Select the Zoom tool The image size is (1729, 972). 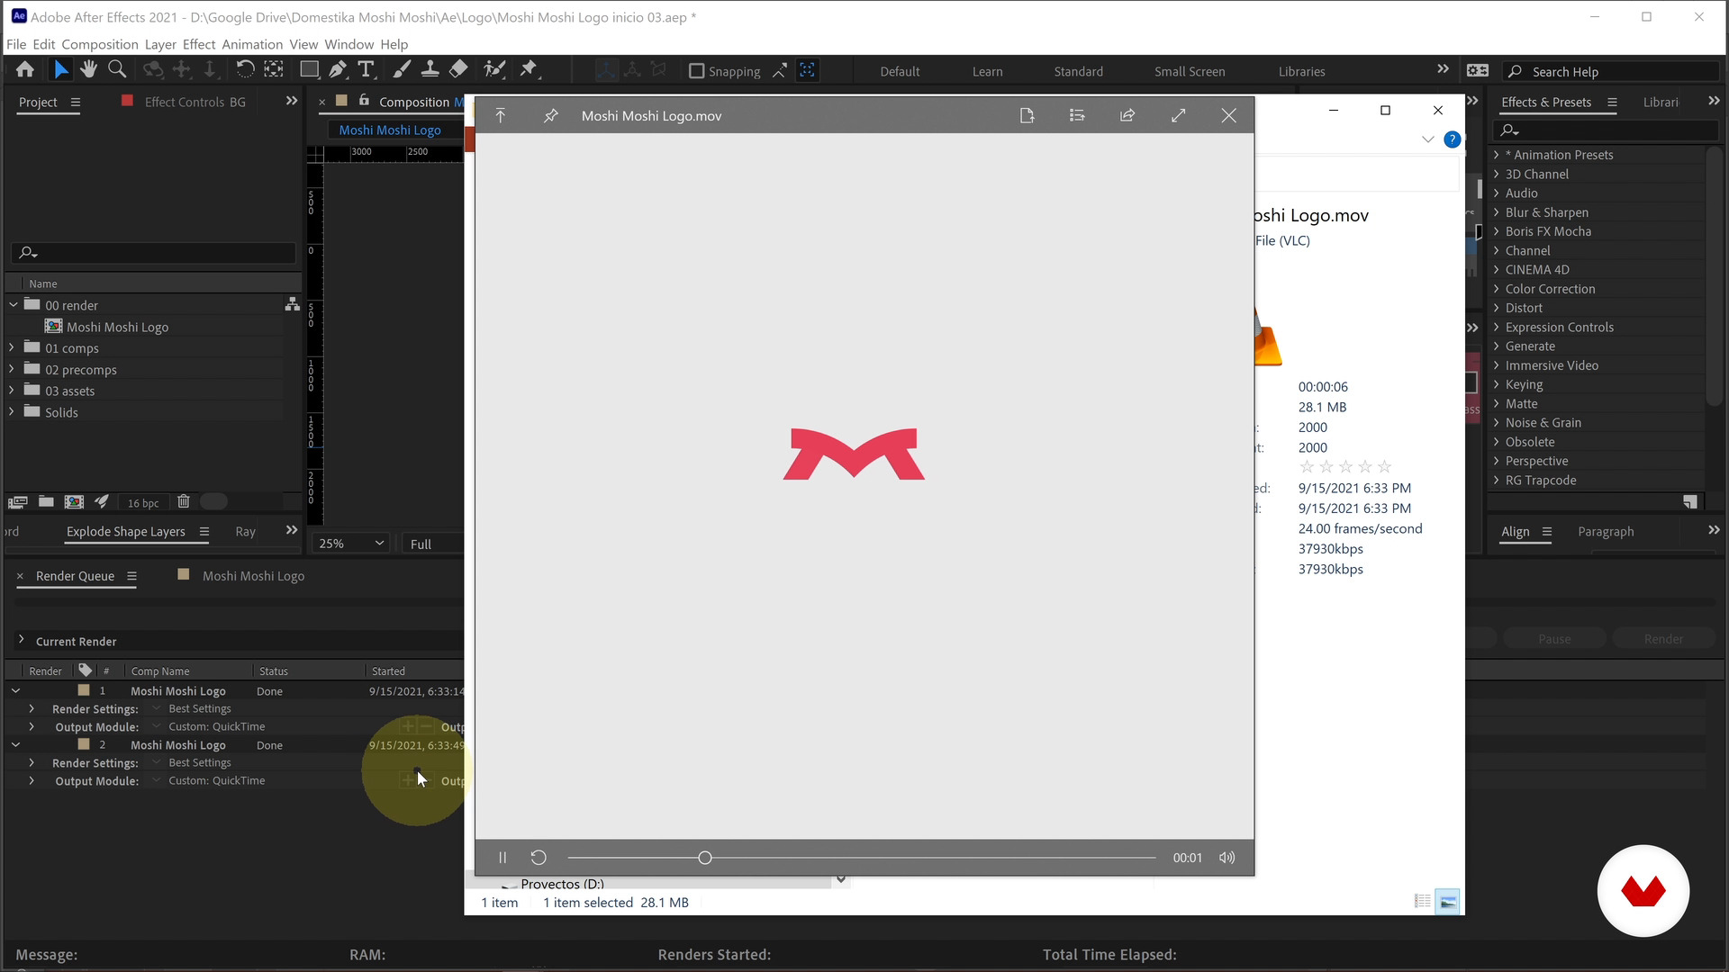coord(117,69)
